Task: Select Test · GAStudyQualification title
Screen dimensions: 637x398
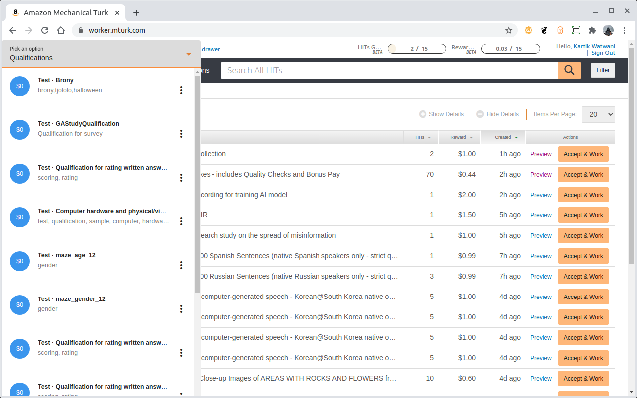Action: (79, 124)
